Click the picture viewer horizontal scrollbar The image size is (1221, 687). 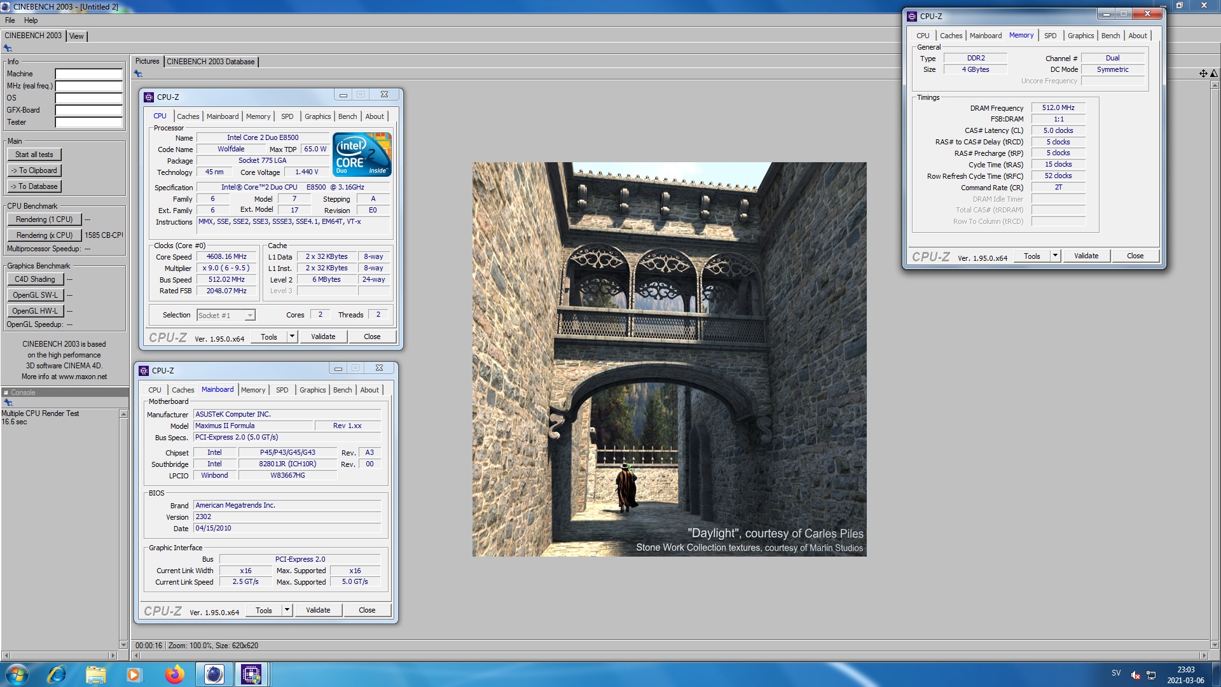click(670, 655)
